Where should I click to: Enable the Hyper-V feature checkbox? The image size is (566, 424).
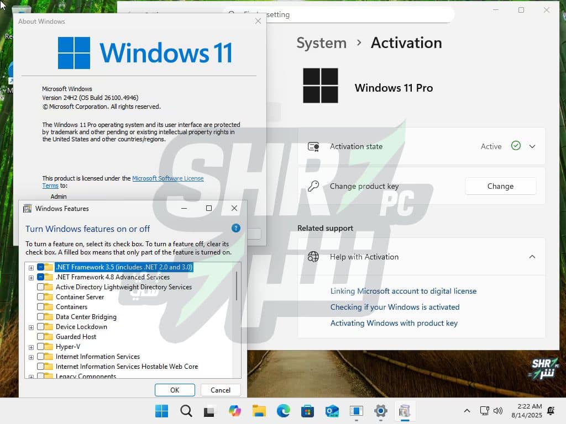(40, 347)
